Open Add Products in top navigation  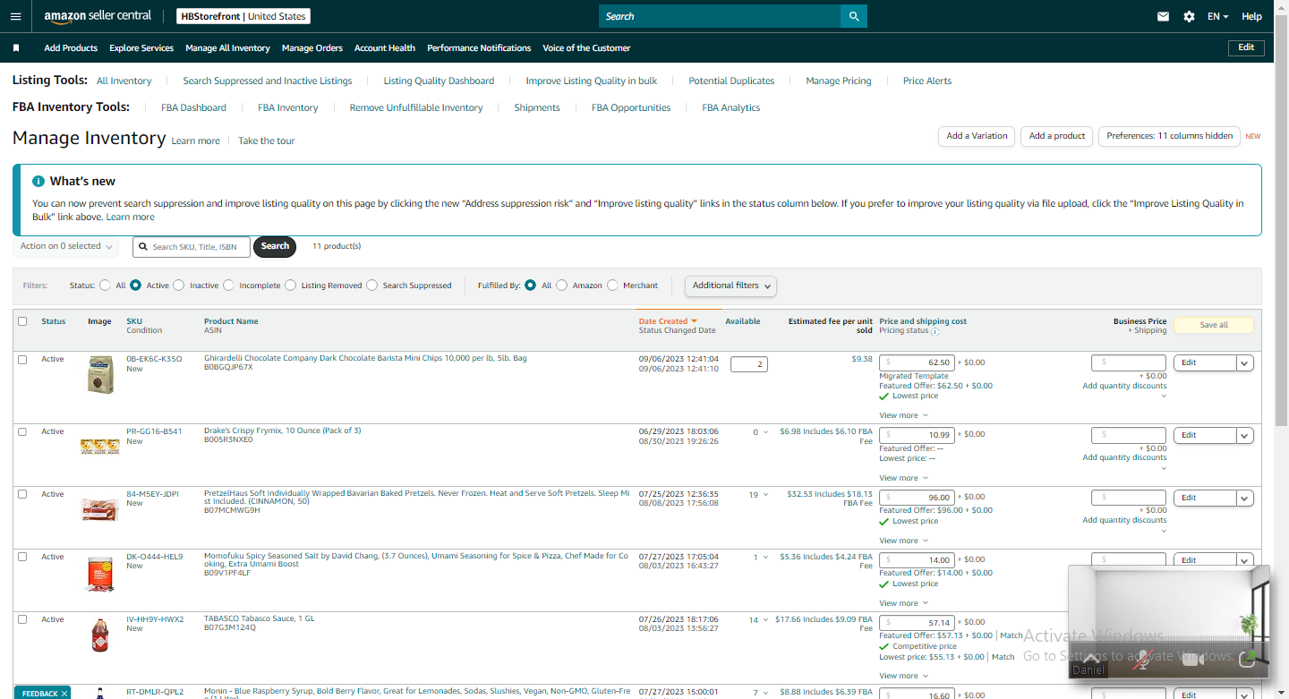[71, 48]
